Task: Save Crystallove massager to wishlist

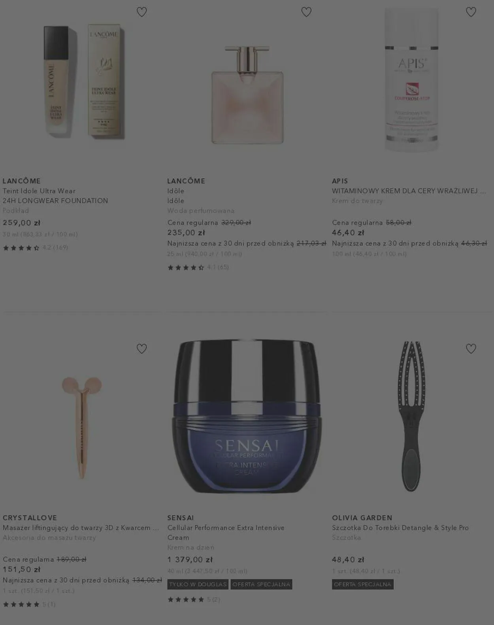Action: point(141,348)
